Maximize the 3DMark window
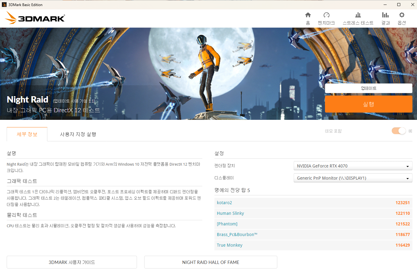Viewport: 417px width, 270px height. pos(399,5)
